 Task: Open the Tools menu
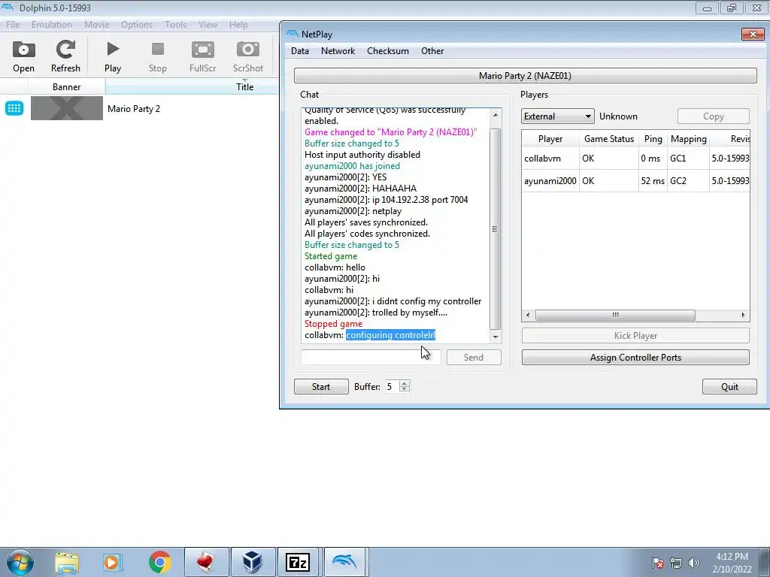pos(176,25)
